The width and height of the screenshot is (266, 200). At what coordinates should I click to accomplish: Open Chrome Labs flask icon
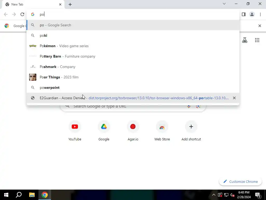tap(245, 40)
